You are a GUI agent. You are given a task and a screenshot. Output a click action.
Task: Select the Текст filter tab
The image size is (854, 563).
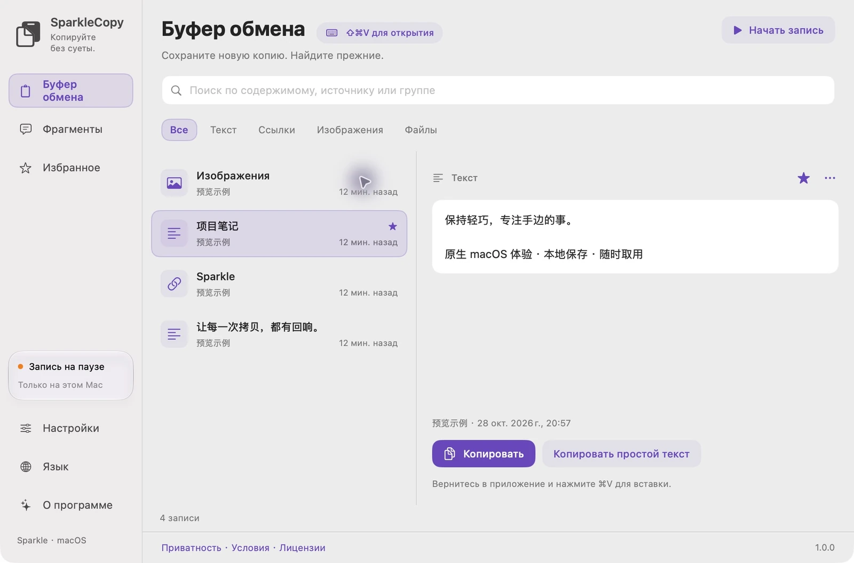pyautogui.click(x=223, y=130)
